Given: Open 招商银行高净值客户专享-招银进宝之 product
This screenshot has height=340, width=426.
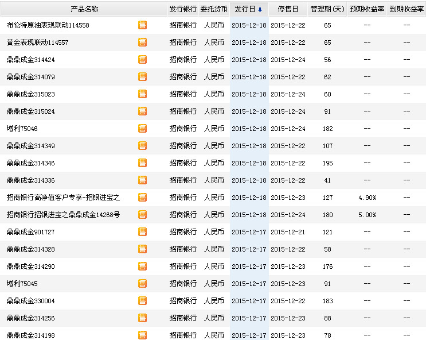Looking at the screenshot, I should coord(63,198).
